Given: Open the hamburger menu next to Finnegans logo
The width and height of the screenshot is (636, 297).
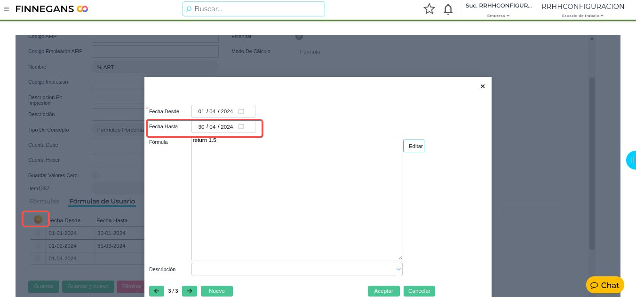Looking at the screenshot, I should [x=6, y=9].
